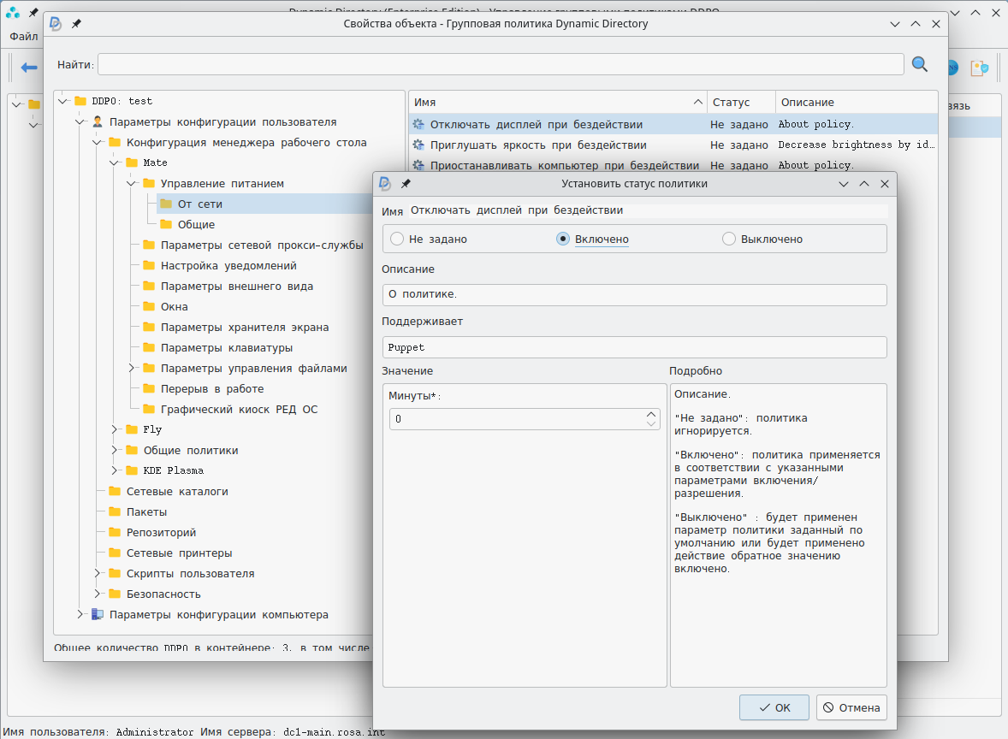
Task: Click the Найти search input field
Action: pyautogui.click(x=501, y=65)
